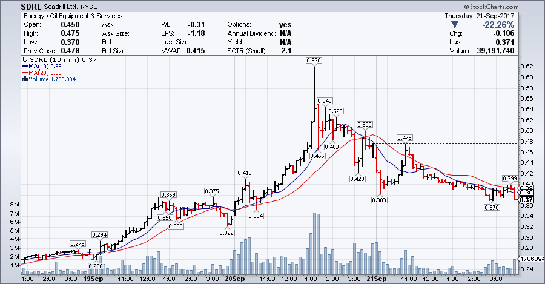Click the 19Sep date label on time axis

[x=92, y=279]
